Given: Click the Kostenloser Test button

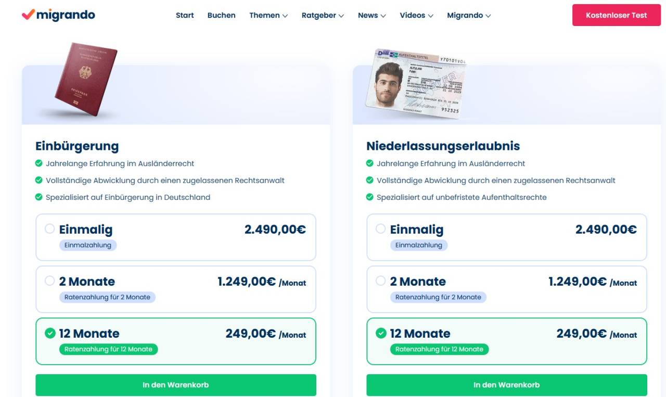Looking at the screenshot, I should tap(616, 15).
